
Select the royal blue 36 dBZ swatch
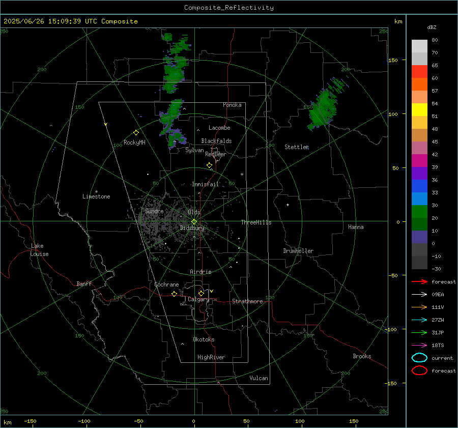click(x=419, y=186)
